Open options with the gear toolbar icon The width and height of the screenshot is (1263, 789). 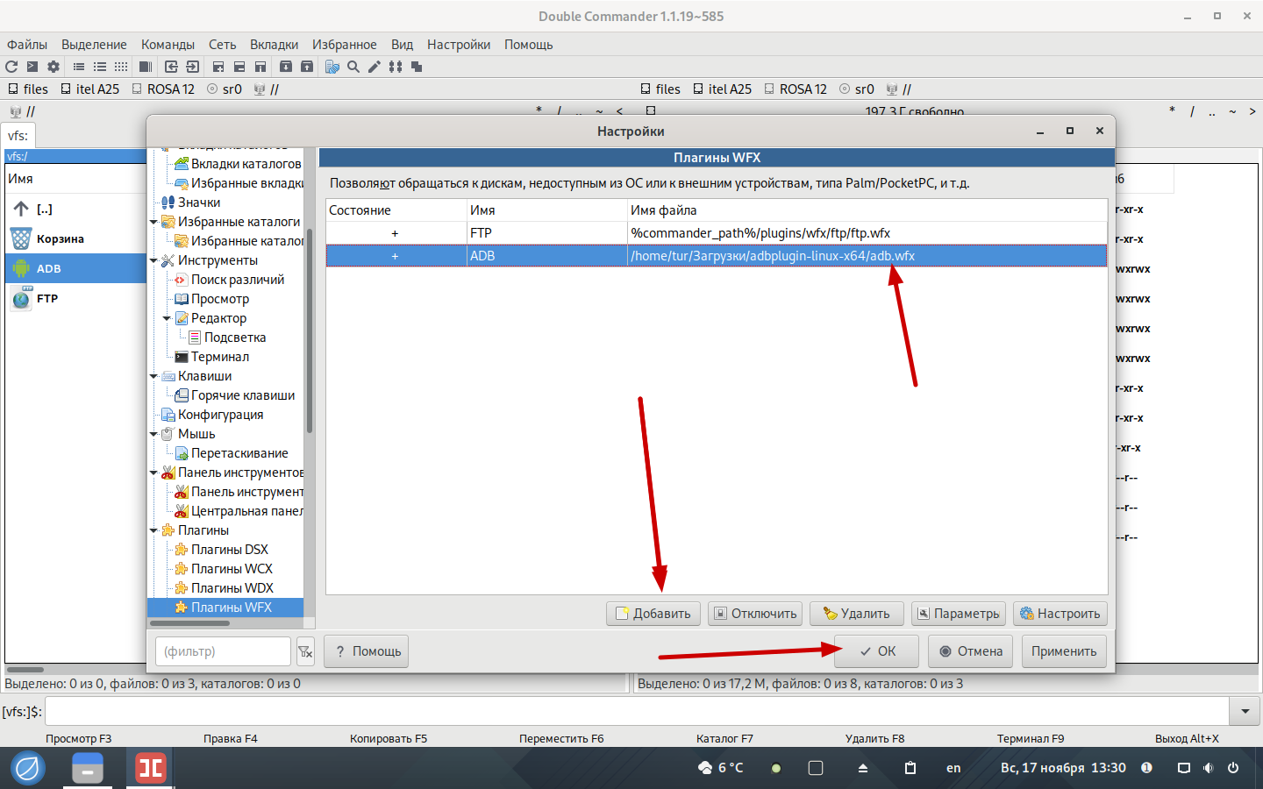[x=54, y=67]
